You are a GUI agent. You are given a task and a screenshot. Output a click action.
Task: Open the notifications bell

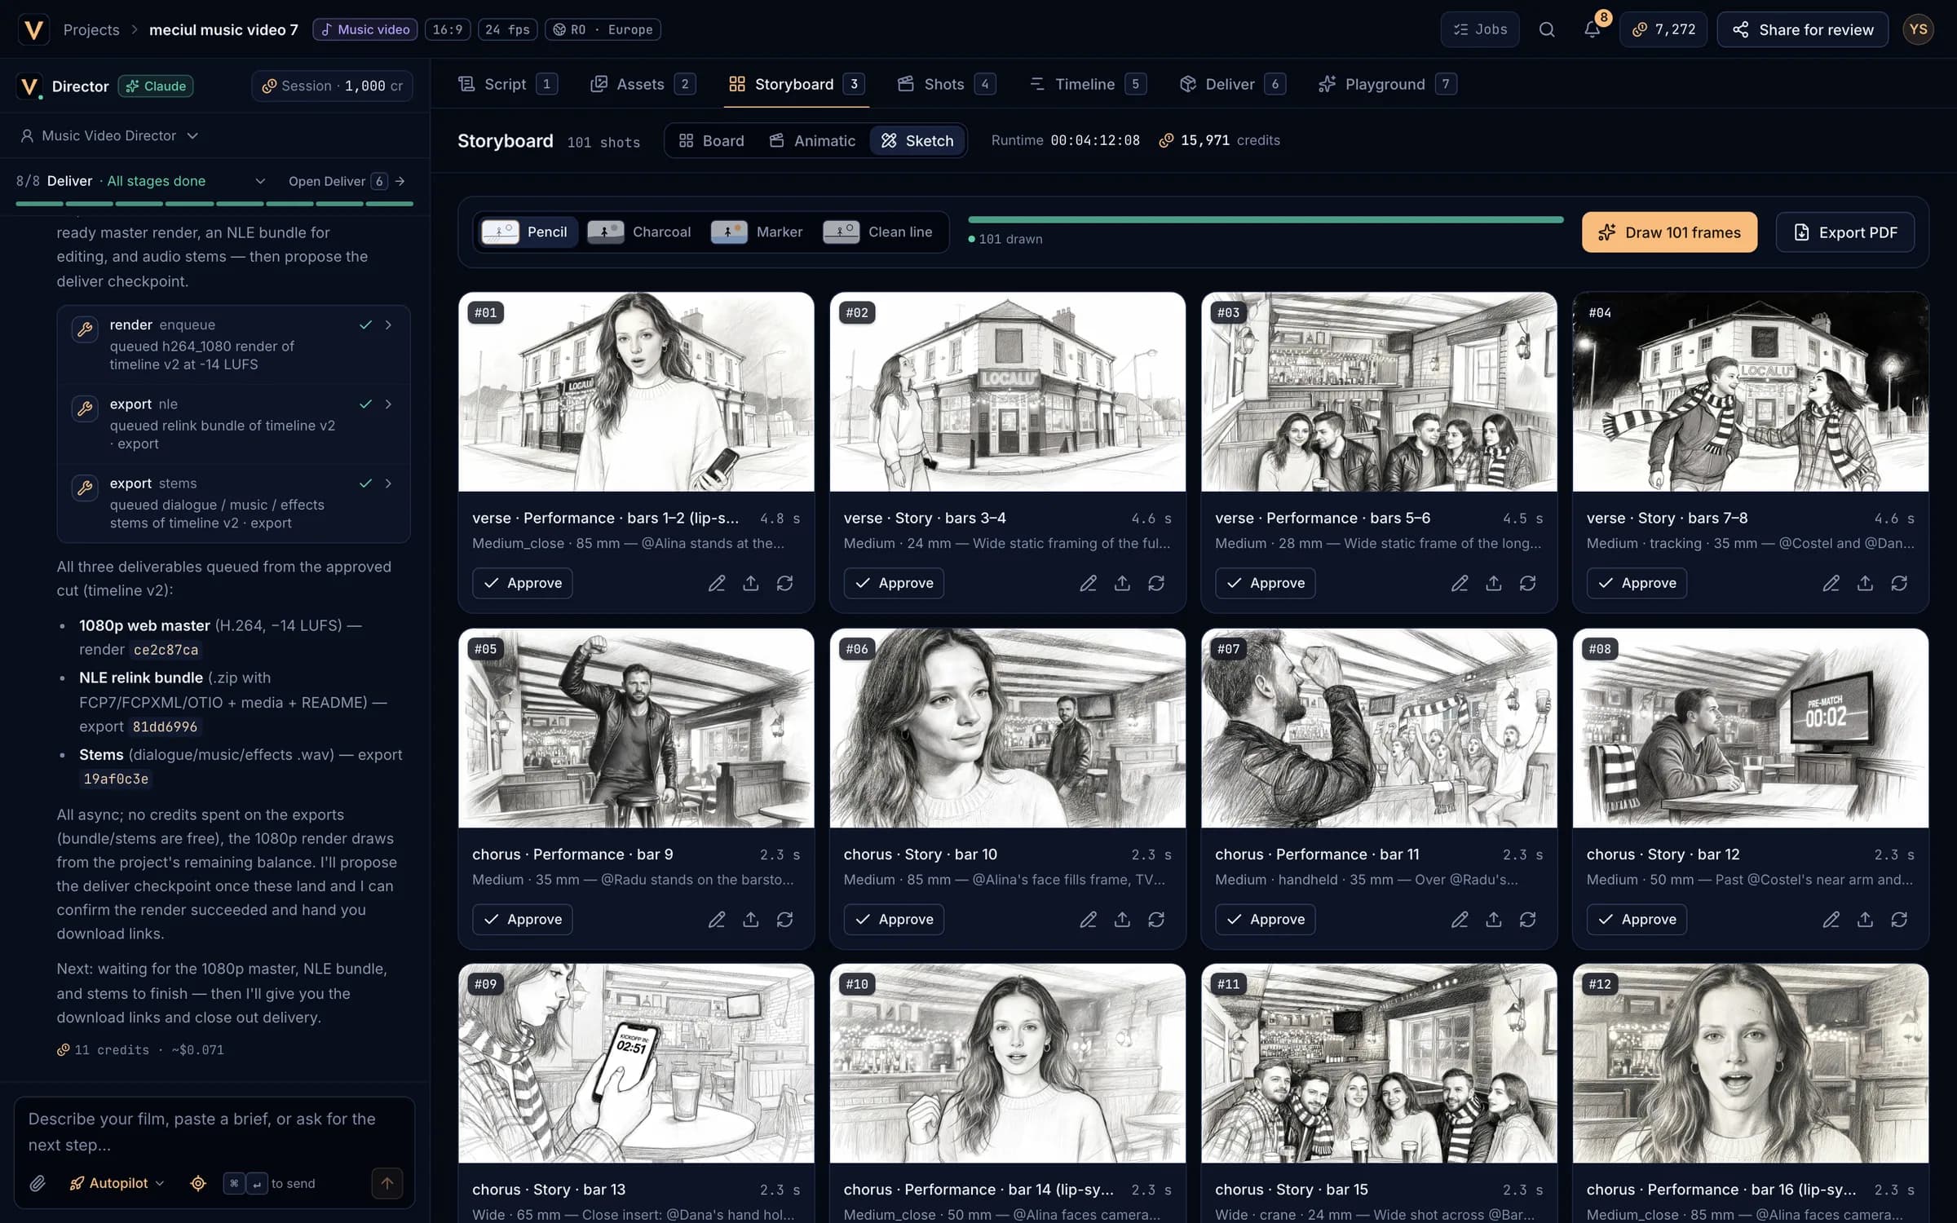(x=1592, y=29)
